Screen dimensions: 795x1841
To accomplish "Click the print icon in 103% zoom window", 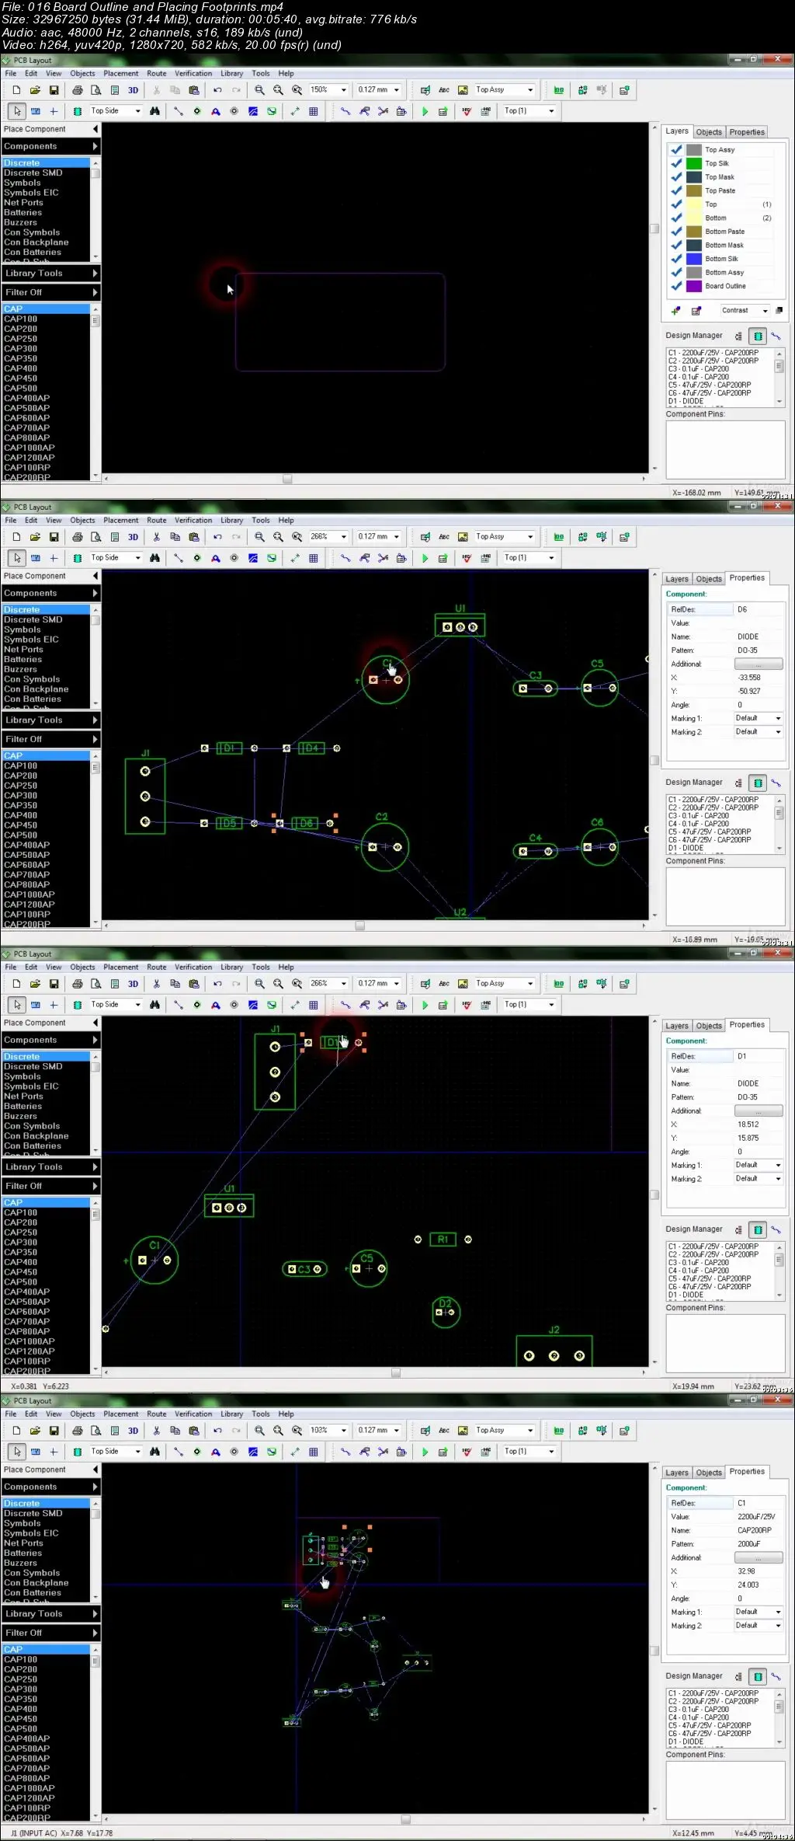I will pos(77,1431).
